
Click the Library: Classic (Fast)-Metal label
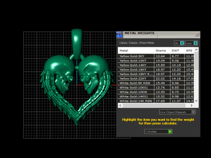point(137,43)
